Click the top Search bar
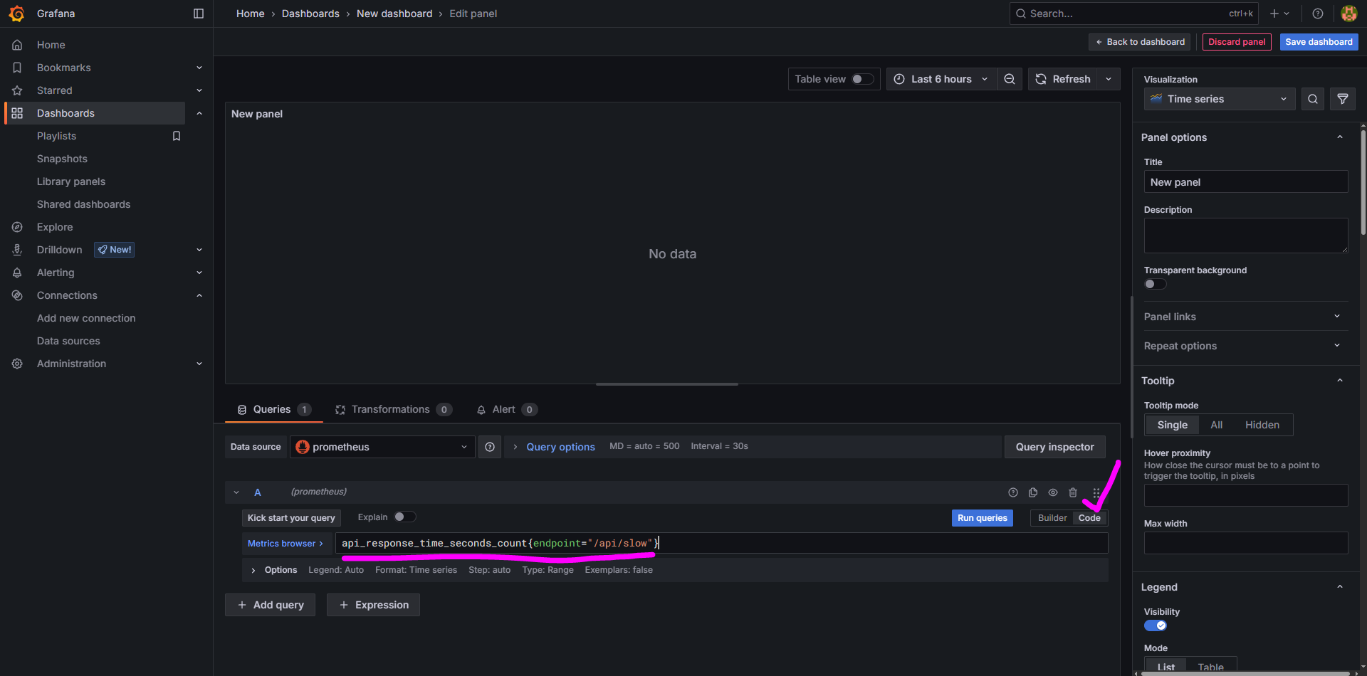1367x676 pixels. (x=1133, y=14)
